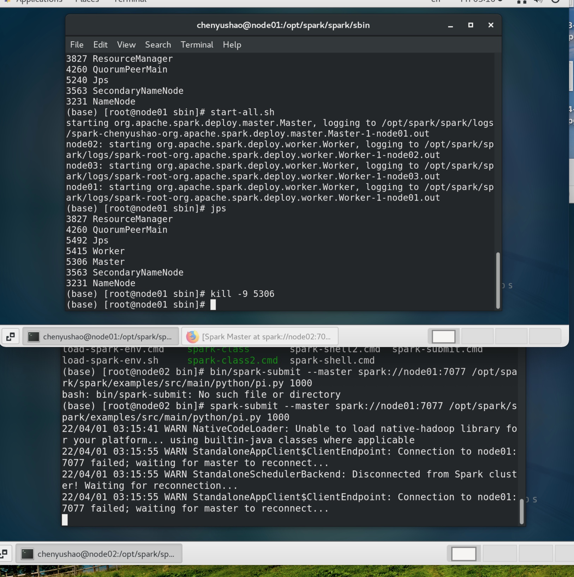574x577 pixels.
Task: Click 'load-spark-env.sh' in node02 terminal
Action: (x=110, y=360)
